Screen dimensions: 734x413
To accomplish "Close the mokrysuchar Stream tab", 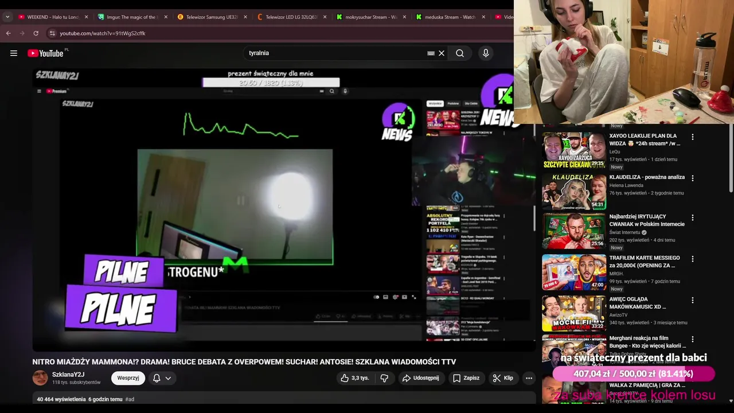I will (x=404, y=17).
